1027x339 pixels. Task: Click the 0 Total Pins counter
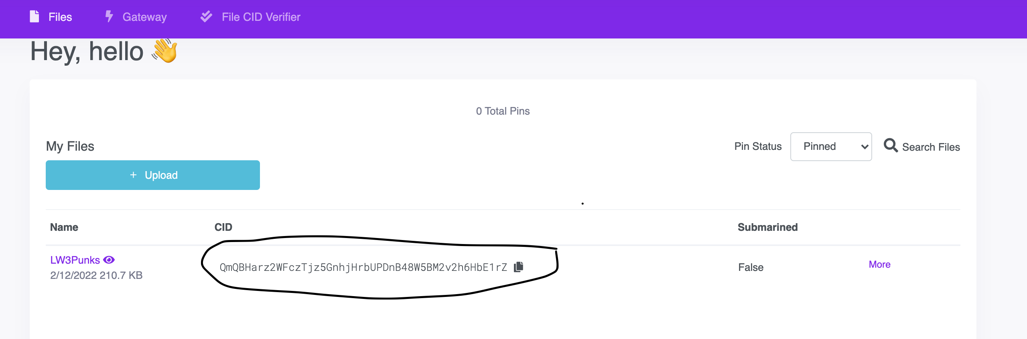[x=502, y=111]
